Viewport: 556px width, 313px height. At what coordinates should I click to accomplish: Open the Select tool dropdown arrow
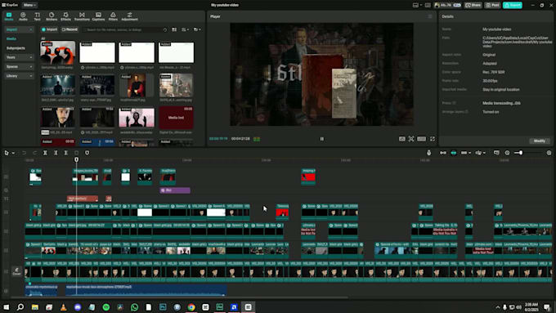tap(13, 153)
